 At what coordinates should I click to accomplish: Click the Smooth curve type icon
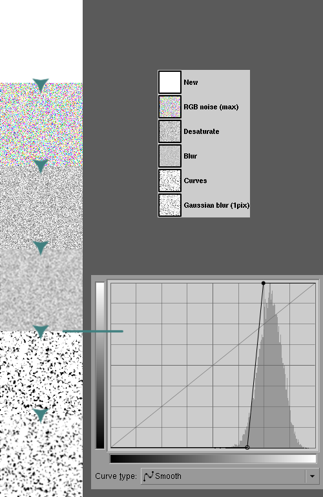coord(149,476)
